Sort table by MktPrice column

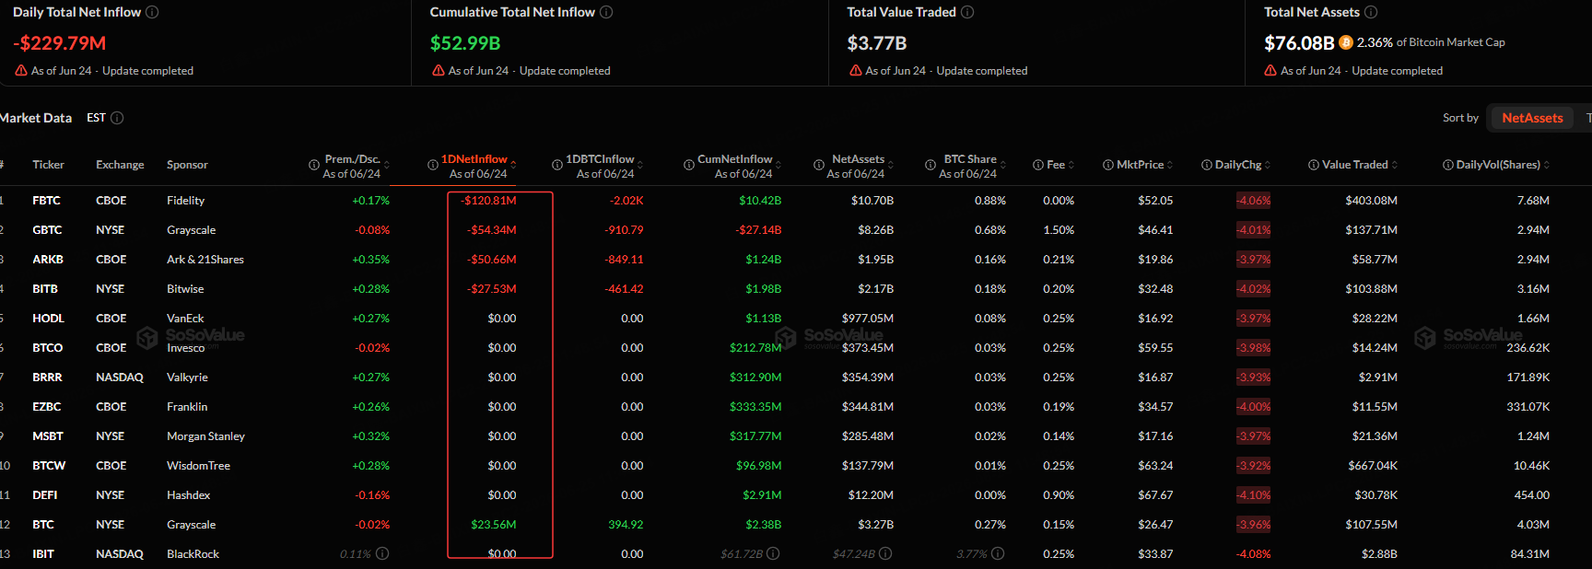coord(1170,165)
